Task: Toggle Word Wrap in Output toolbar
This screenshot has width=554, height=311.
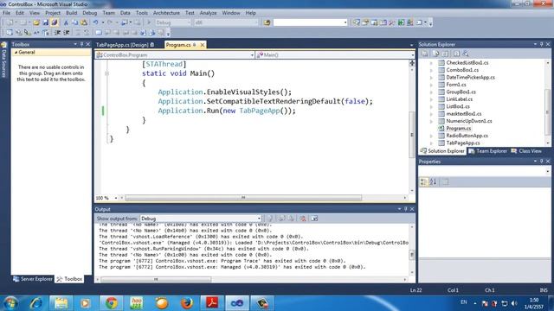Action: pyautogui.click(x=314, y=219)
